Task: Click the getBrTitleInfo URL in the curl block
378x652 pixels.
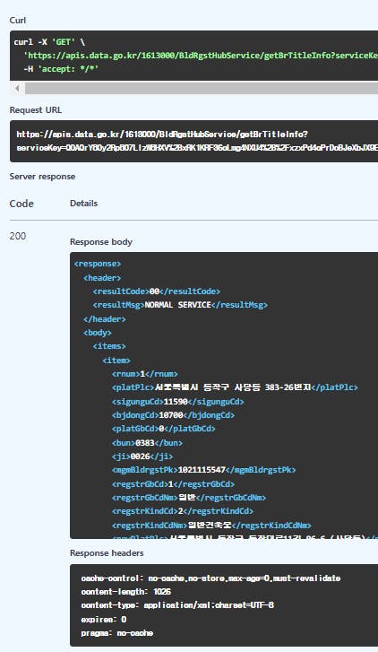Action: pyautogui.click(x=201, y=56)
